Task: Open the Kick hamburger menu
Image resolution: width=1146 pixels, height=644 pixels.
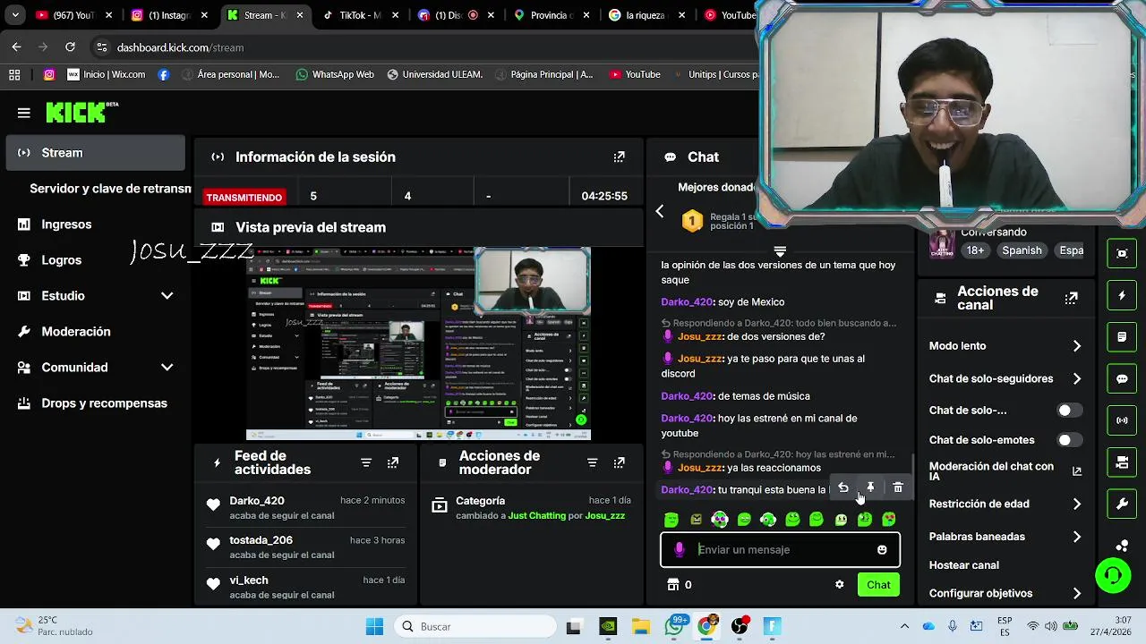Action: [23, 113]
